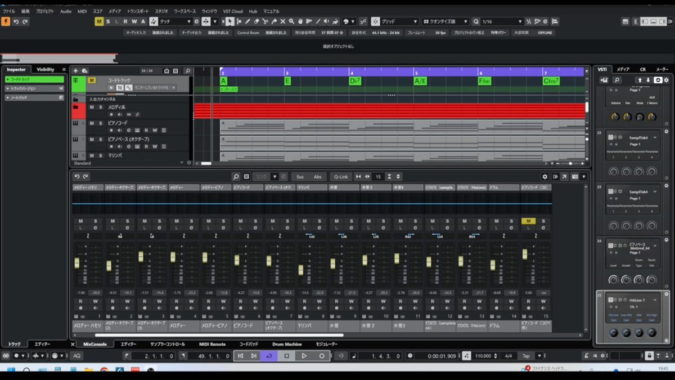Screen dimensions: 675x380
Task: Collapse the コードトラック inspector section
Action: (34, 79)
